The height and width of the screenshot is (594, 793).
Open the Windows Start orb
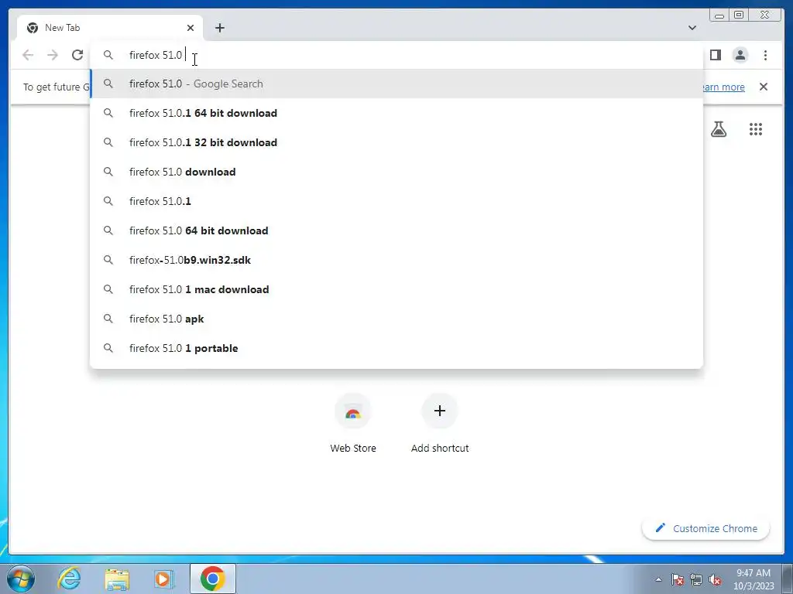[x=21, y=579]
